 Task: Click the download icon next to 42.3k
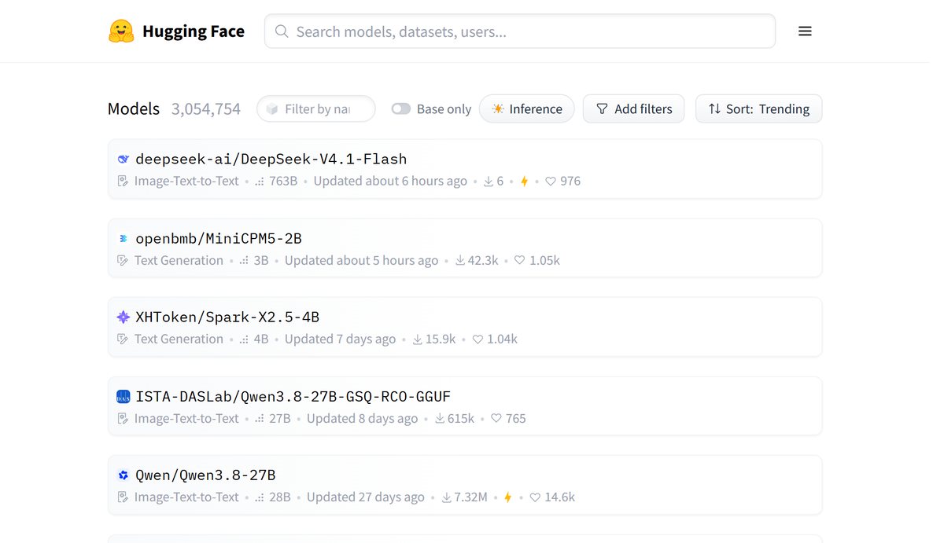tap(460, 261)
